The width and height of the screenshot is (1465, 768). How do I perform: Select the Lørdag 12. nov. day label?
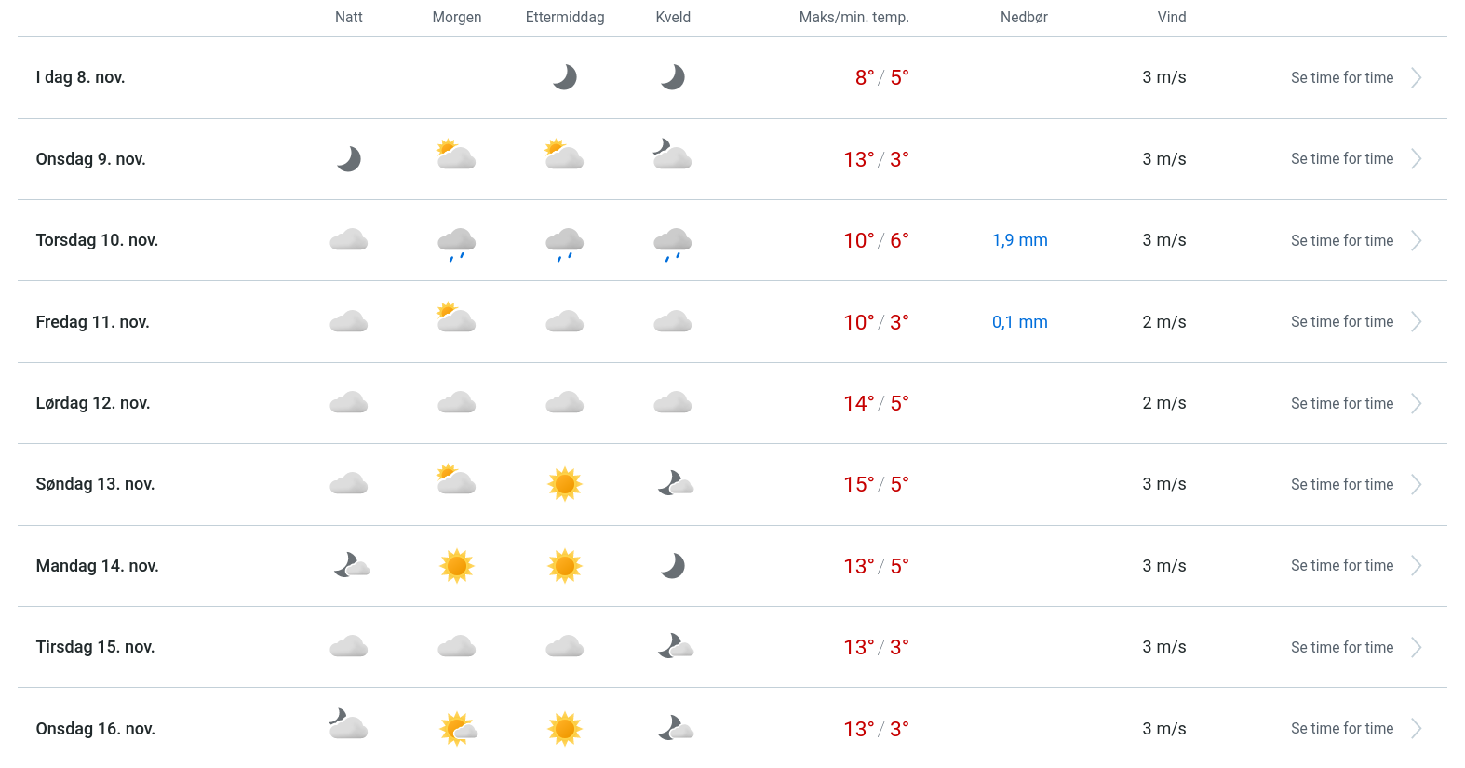(93, 403)
